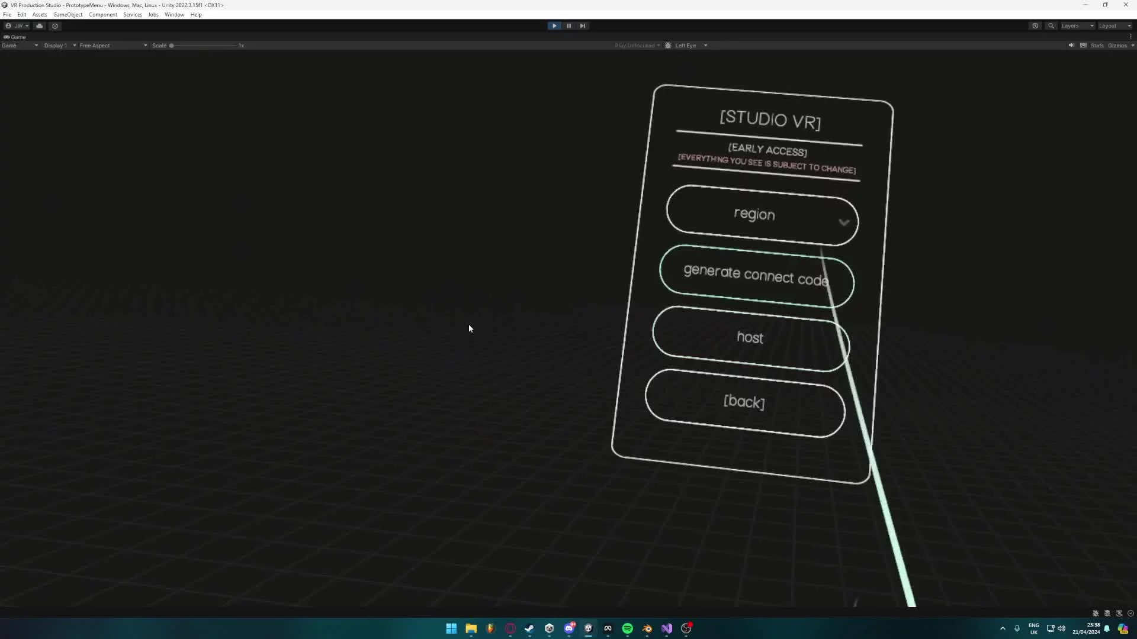Open Unity Version Control icon

point(55,26)
